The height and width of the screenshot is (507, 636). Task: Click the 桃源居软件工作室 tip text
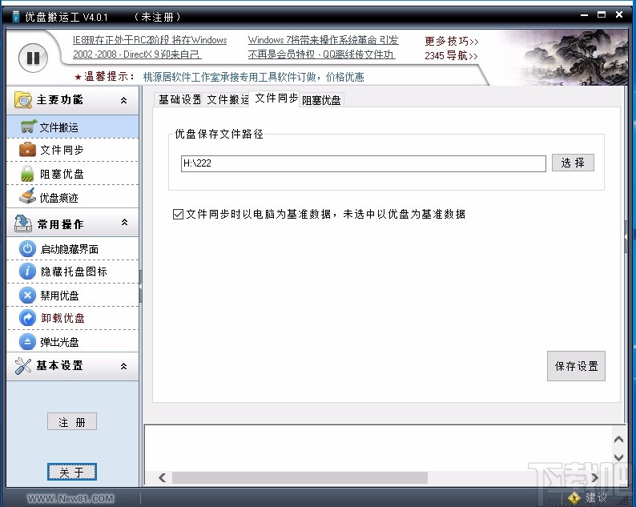pos(253,77)
